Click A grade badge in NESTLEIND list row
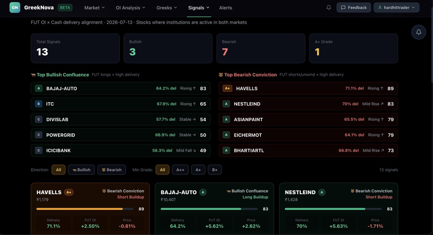The image size is (433, 235). pos(226,104)
